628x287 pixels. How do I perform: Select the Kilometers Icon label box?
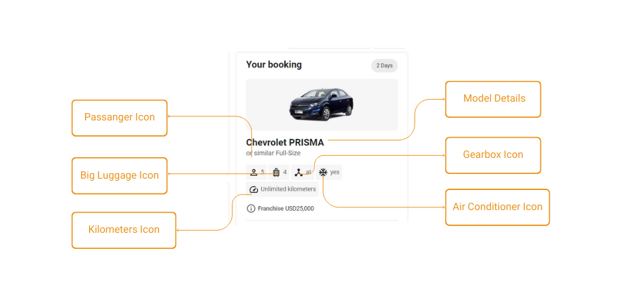pos(124,230)
